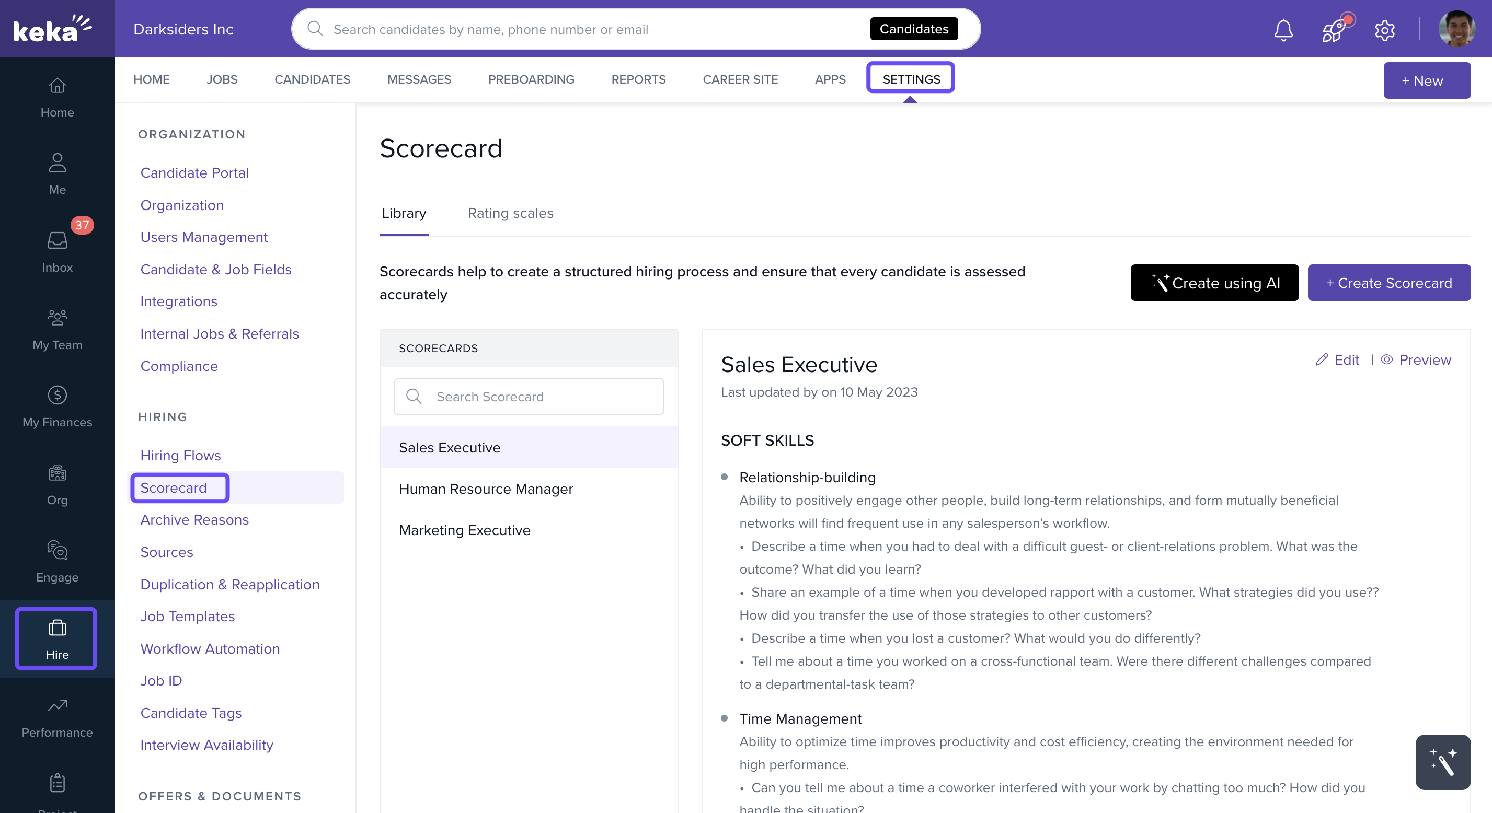Viewport: 1492px width, 813px height.
Task: Edit the Sales Executive scorecard
Action: [x=1337, y=359]
